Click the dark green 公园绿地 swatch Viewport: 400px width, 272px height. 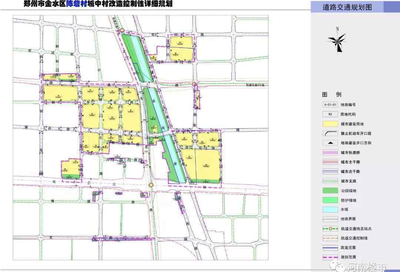(x=330, y=191)
